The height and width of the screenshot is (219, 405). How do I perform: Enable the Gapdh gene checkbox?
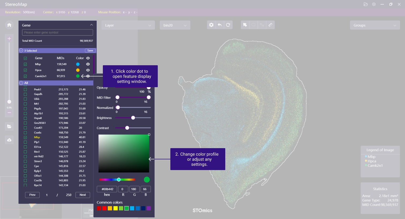click(x=25, y=94)
